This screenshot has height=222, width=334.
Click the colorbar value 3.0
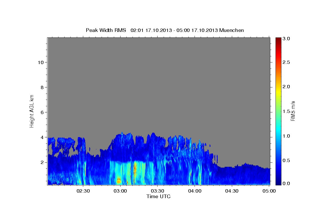[286, 39]
